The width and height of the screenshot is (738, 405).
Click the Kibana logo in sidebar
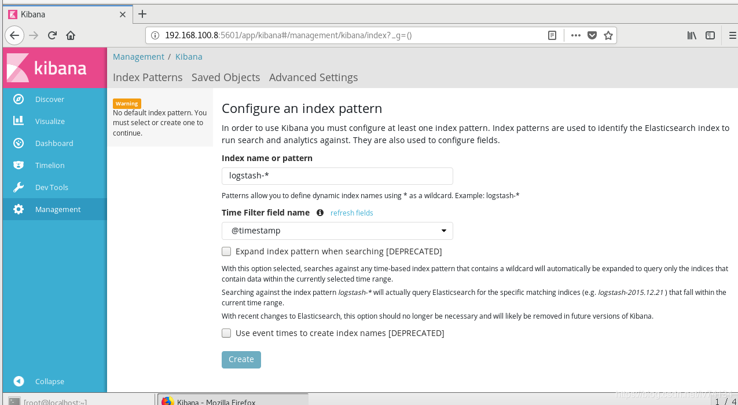(54, 68)
